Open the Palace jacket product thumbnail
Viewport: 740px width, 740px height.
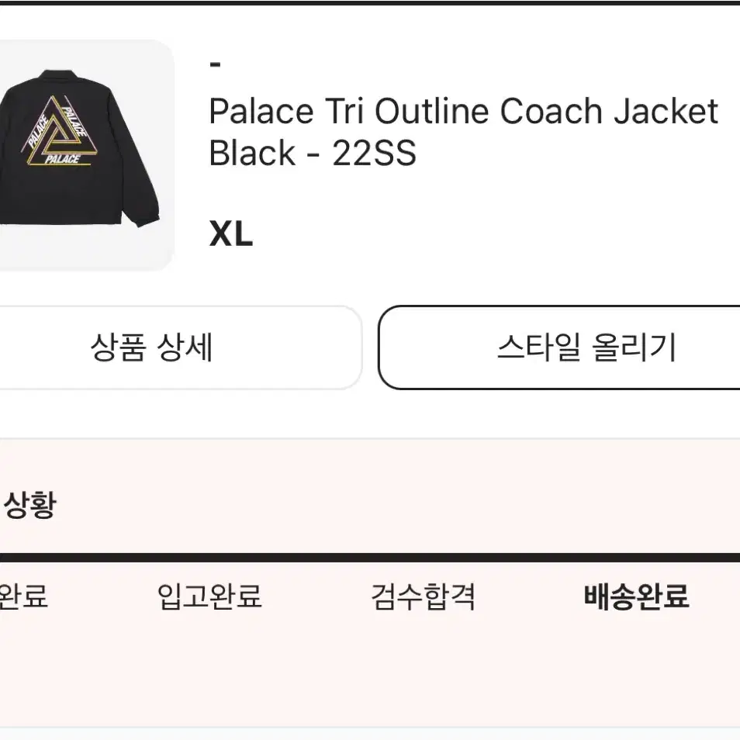point(85,155)
